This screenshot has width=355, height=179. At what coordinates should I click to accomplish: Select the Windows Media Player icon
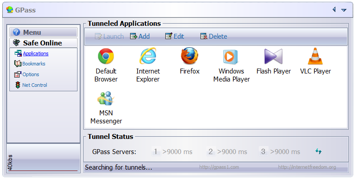point(230,57)
